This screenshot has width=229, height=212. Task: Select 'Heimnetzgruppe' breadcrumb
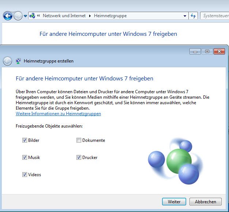tap(110, 16)
